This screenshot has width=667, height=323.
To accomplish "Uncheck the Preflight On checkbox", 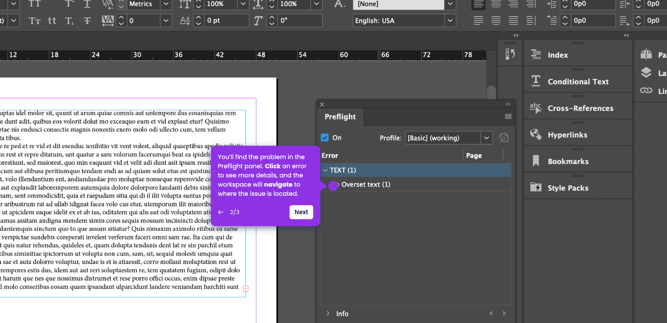I will [325, 138].
